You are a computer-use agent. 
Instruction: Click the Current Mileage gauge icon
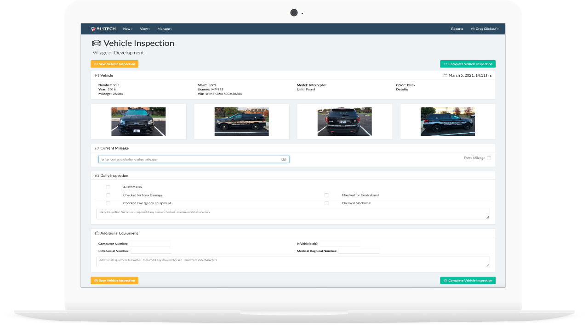tap(97, 148)
